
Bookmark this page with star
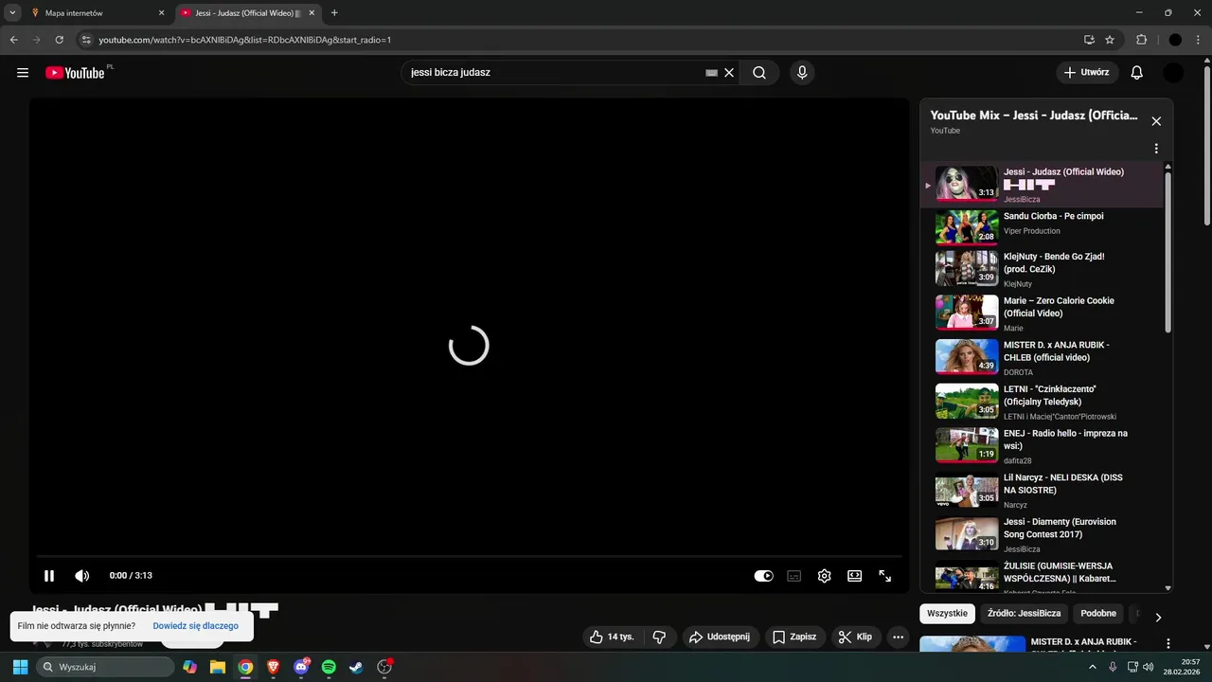tap(1110, 40)
